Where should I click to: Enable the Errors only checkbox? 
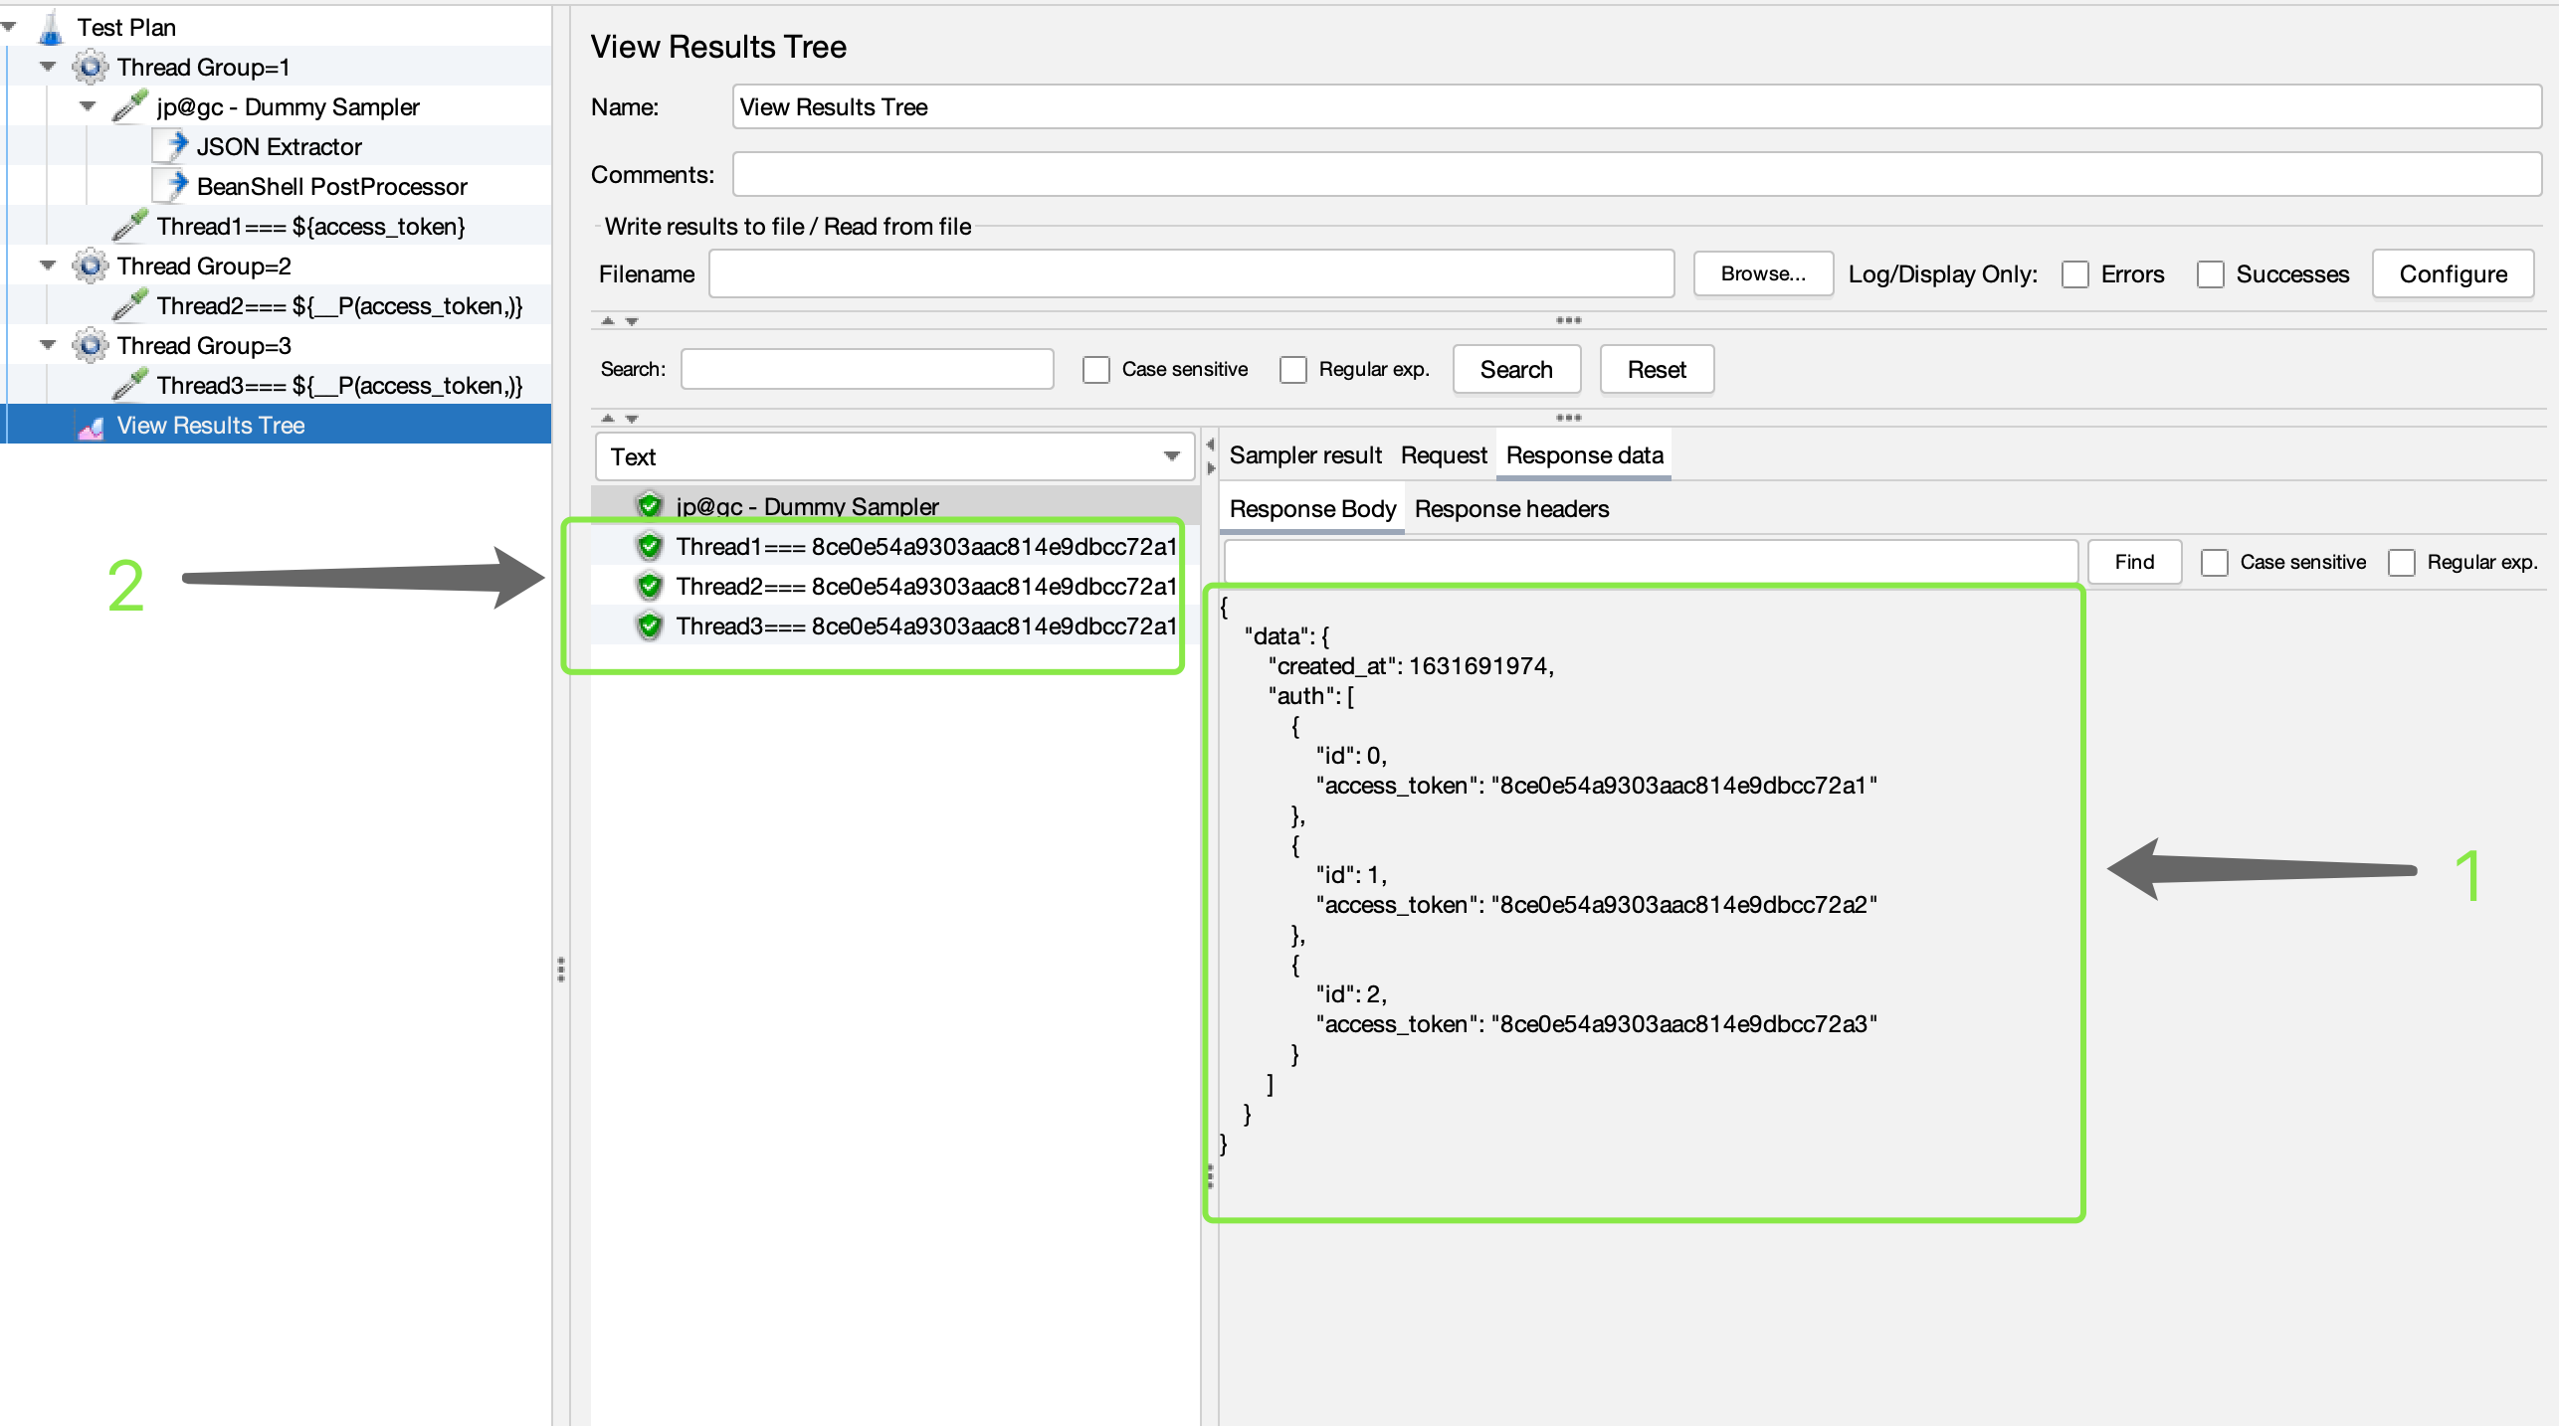(2075, 274)
